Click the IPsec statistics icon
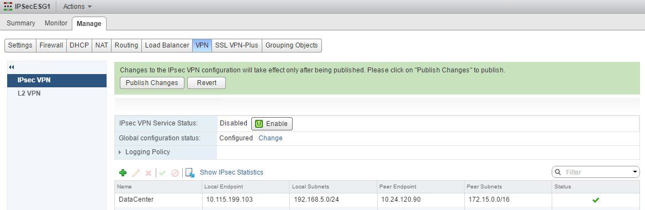Image resolution: width=645 pixels, height=210 pixels. point(189,172)
